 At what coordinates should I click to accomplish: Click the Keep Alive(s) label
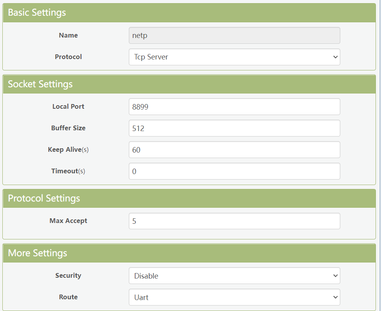68,149
